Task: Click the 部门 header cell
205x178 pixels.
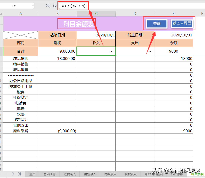Action: [x=20, y=43]
